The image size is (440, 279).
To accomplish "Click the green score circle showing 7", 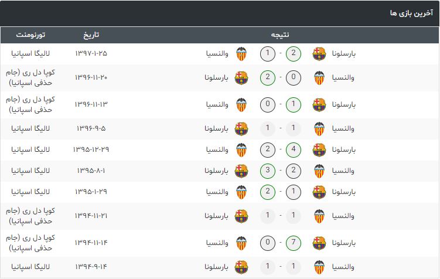I will tap(294, 243).
